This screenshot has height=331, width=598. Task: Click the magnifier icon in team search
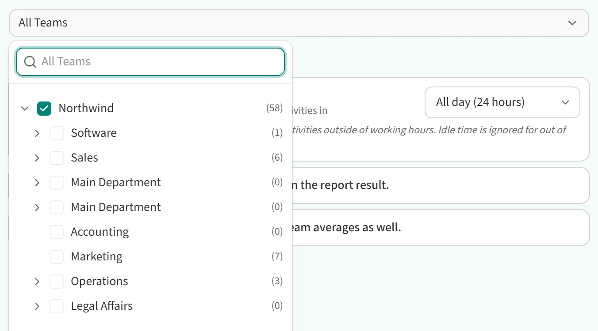30,62
